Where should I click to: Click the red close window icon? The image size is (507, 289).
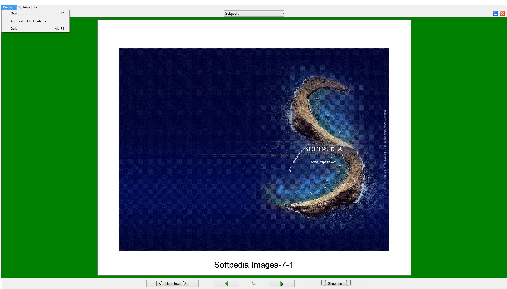coord(503,14)
